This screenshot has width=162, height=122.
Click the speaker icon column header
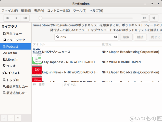(34, 84)
